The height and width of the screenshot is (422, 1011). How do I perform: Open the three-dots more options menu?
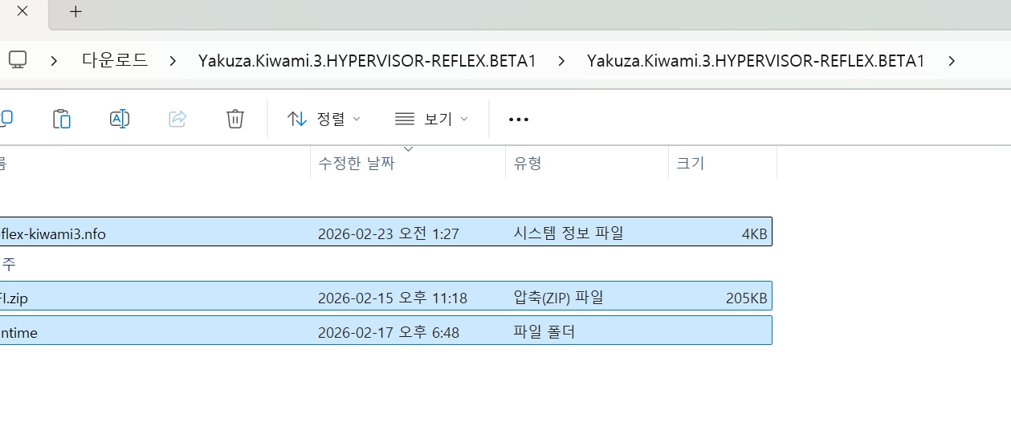[519, 119]
